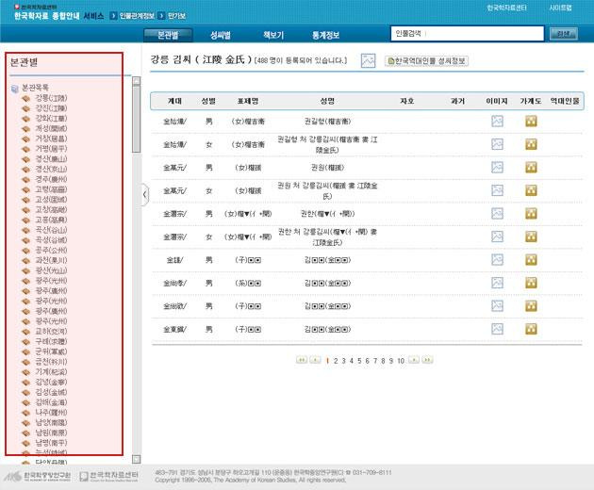Click 만가보 in breadcrumb
This screenshot has height=490, width=594.
pyautogui.click(x=176, y=16)
